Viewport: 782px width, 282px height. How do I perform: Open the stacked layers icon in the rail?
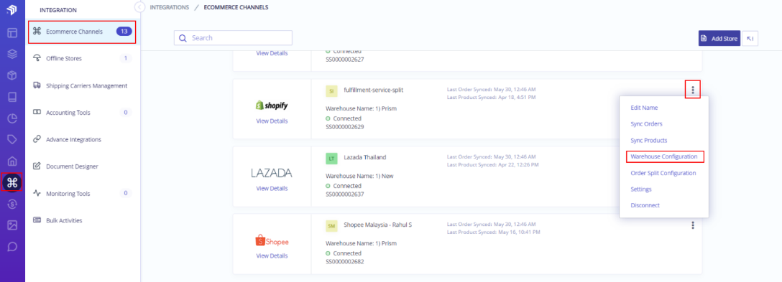click(x=12, y=55)
